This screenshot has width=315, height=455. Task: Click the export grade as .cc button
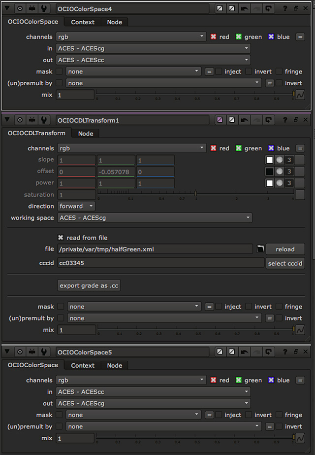89,285
